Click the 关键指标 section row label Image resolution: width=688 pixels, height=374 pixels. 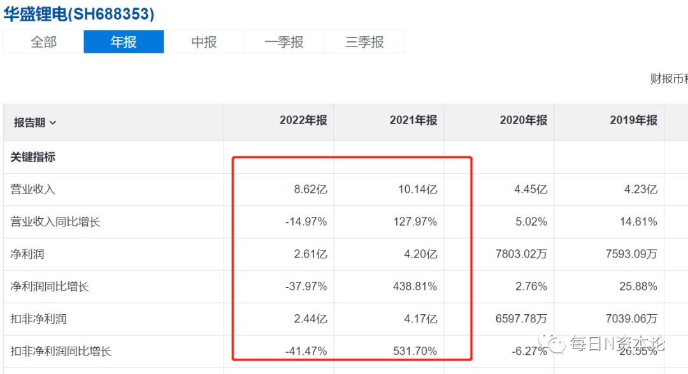[33, 156]
